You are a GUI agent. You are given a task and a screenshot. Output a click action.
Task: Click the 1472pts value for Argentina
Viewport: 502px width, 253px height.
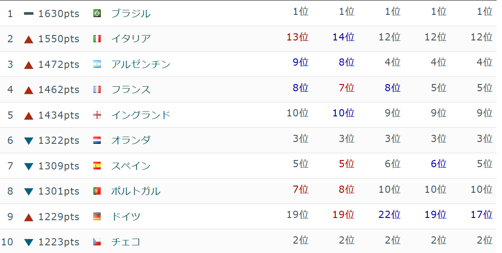[x=59, y=64]
